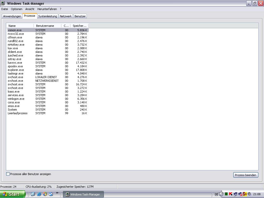
Task: Expand hidden tray icons with arrow button
Action: click(x=221, y=194)
